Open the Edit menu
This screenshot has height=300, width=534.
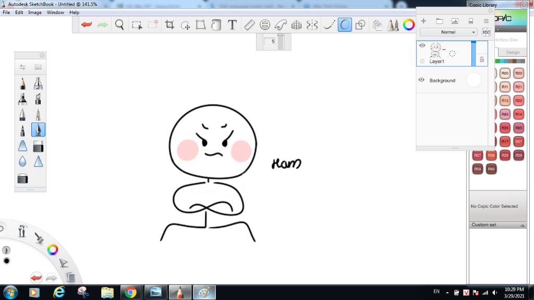pyautogui.click(x=19, y=12)
